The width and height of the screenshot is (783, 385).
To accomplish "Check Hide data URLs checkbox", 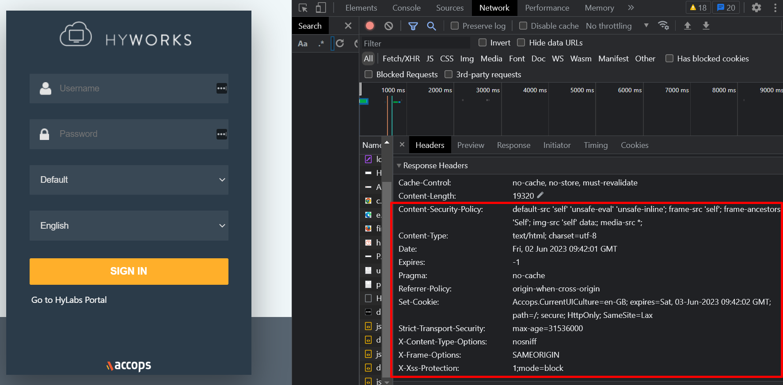I will tap(521, 42).
